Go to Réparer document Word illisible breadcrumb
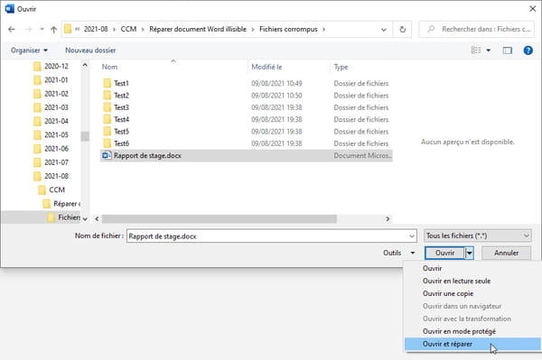 tap(198, 30)
